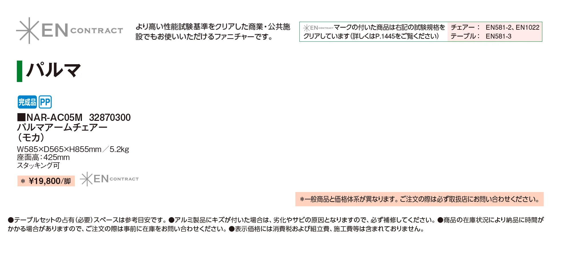572x258 pixels.
Task: Click the small EN CONTRACT mark in the standards box
Action: 318,28
